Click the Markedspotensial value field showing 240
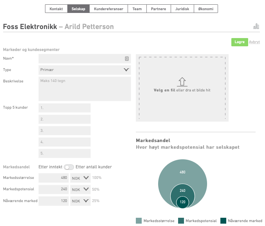The height and width of the screenshot is (226, 265). pos(54,190)
